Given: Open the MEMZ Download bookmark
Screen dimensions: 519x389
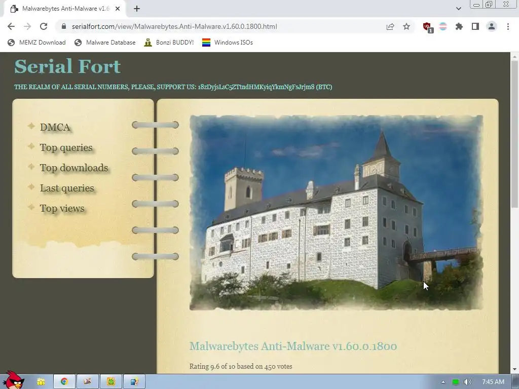Looking at the screenshot, I should [36, 43].
